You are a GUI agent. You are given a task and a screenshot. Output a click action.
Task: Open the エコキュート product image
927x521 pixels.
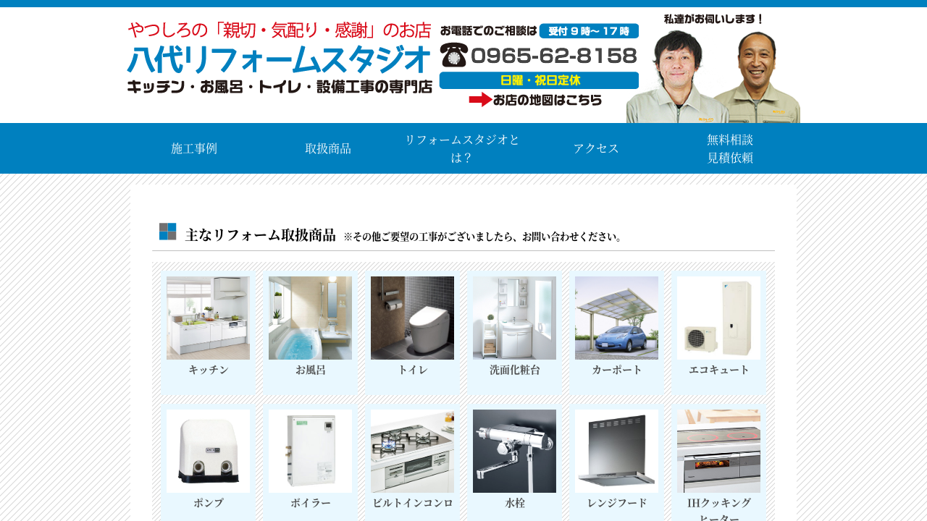click(x=718, y=318)
